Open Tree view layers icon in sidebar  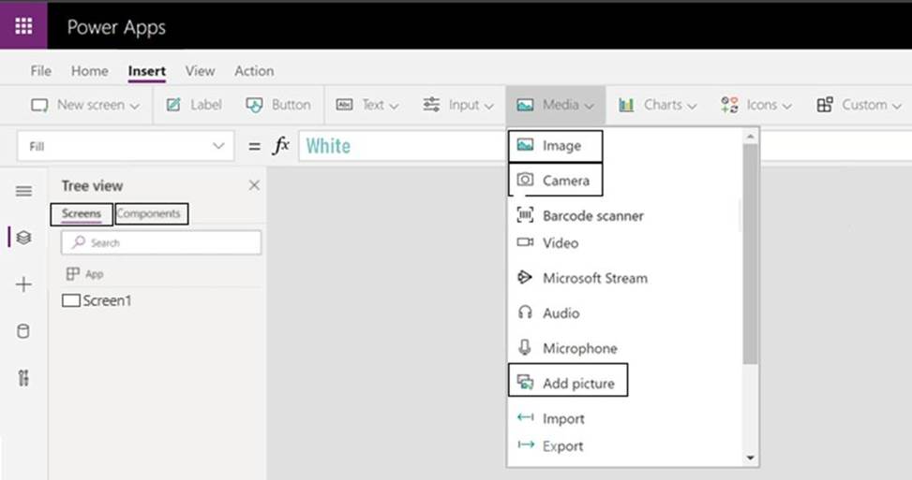(23, 238)
